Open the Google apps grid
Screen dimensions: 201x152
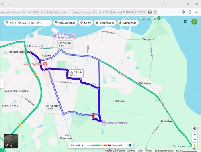[x=185, y=22]
